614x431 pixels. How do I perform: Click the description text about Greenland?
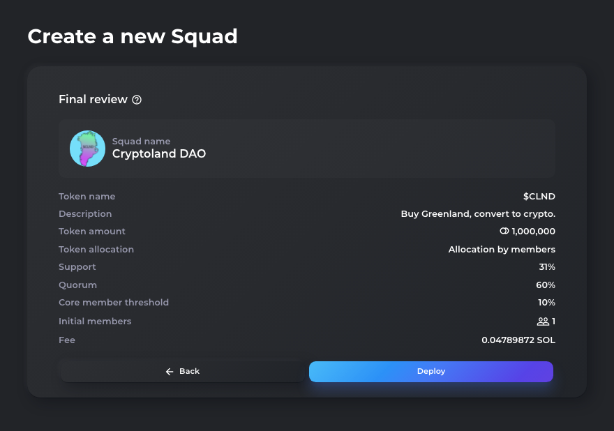pos(478,214)
